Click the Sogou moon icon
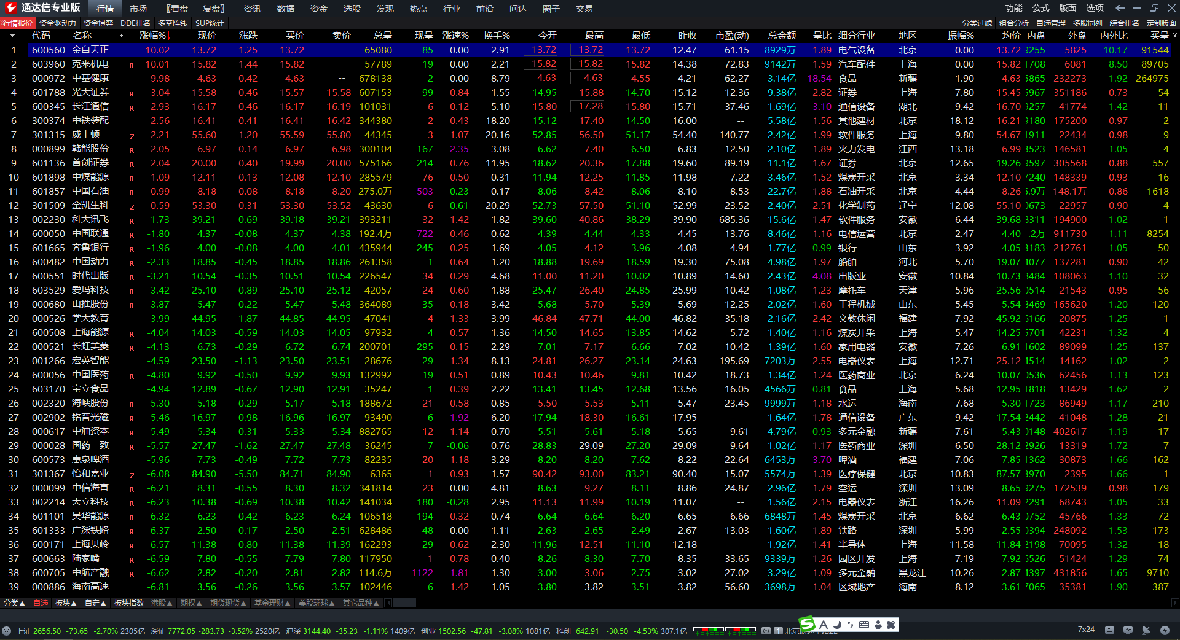1180x640 pixels. (837, 625)
